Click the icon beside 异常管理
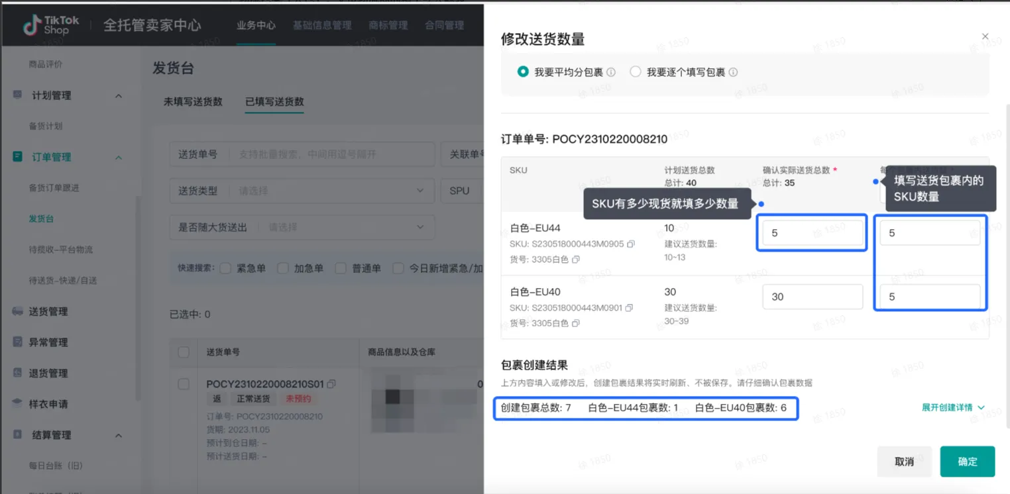 (x=17, y=342)
